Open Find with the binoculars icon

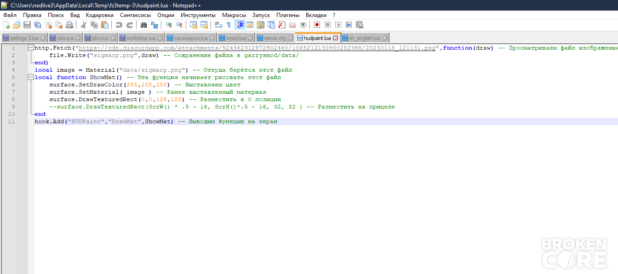[x=144, y=25]
